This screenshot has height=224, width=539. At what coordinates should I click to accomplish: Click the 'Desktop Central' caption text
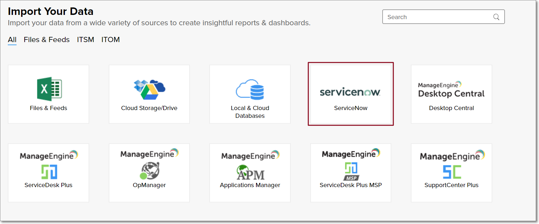(451, 108)
